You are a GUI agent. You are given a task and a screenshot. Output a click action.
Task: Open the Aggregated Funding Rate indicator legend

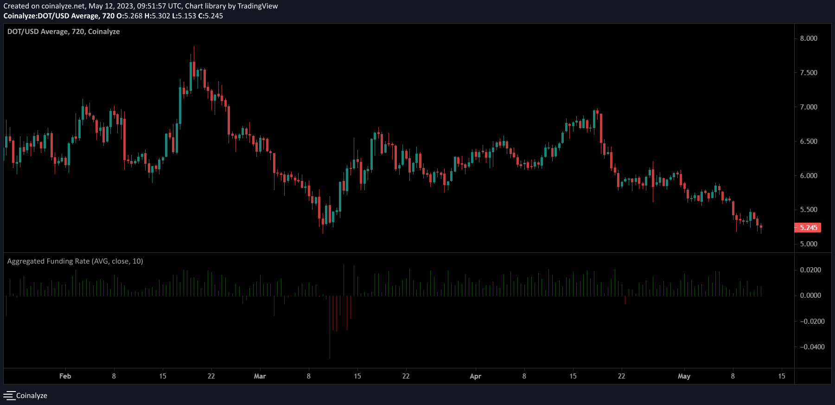click(75, 261)
